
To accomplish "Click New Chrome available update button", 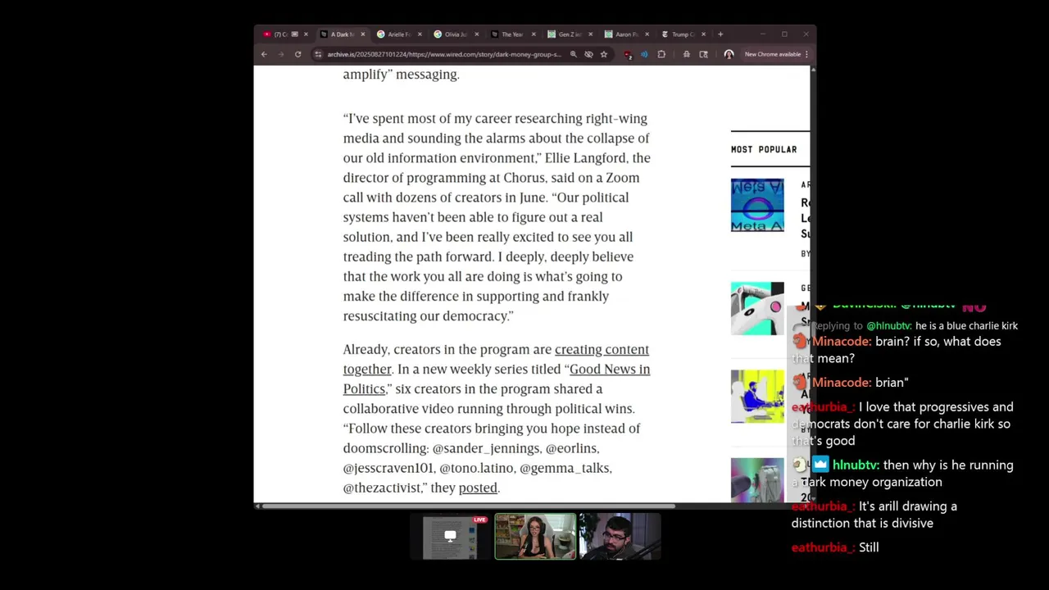I will pos(772,54).
